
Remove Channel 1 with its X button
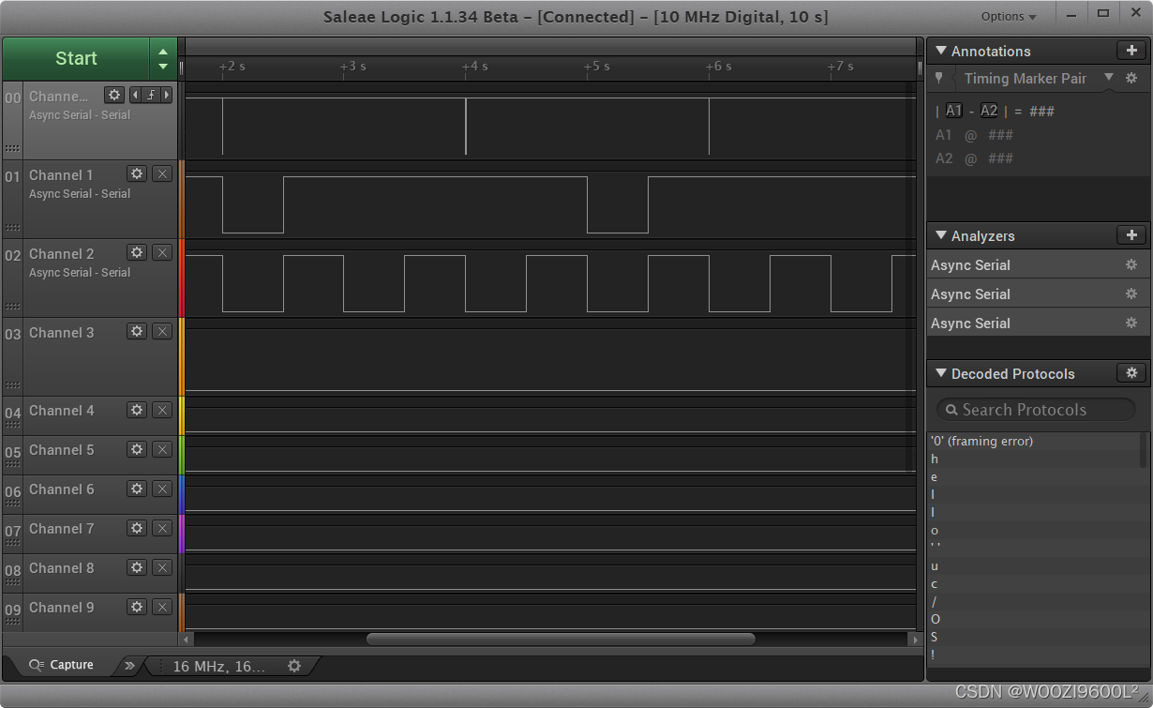coord(162,173)
